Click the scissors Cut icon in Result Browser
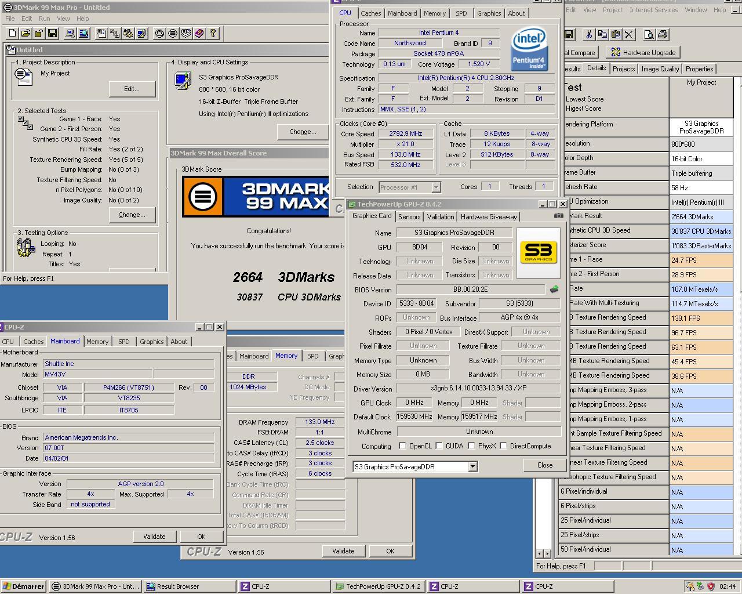This screenshot has height=594, width=742. click(589, 35)
